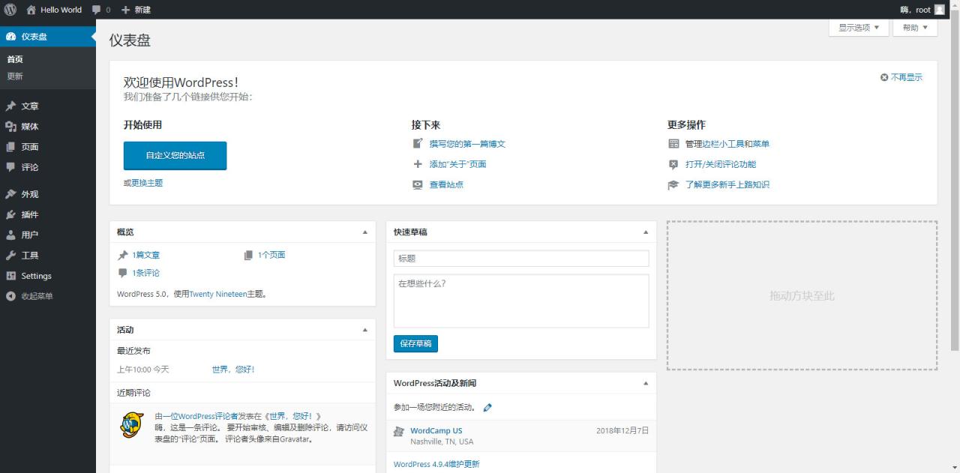Click the pencil icon to edit event location

[x=487, y=408]
